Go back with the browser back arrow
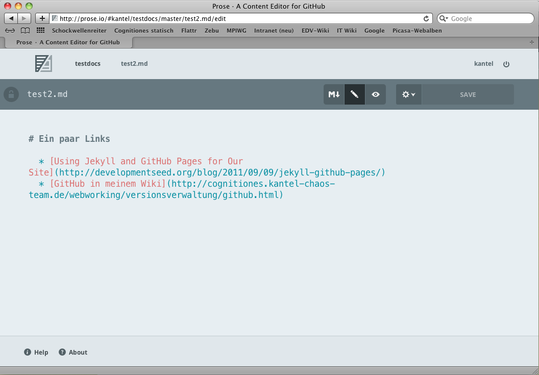 coord(11,18)
